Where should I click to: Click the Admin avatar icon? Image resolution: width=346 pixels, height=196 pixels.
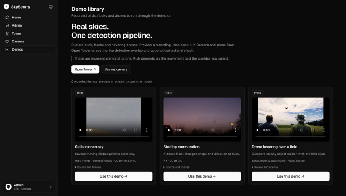[x=9, y=187]
